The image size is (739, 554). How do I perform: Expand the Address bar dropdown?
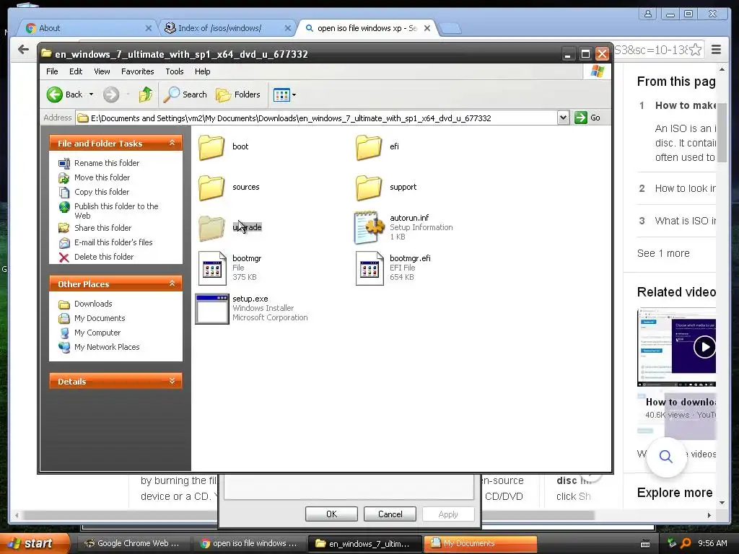point(563,118)
